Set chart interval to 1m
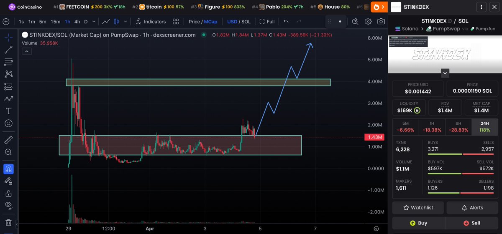This screenshot has height=234, width=502. click(x=32, y=22)
